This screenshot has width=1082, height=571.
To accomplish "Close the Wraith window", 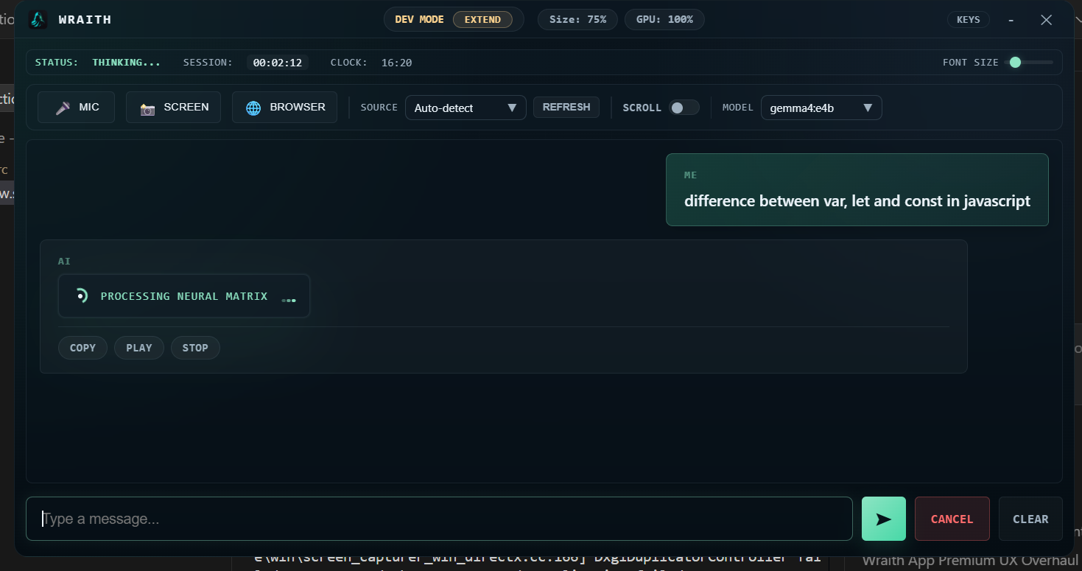I will click(x=1046, y=20).
